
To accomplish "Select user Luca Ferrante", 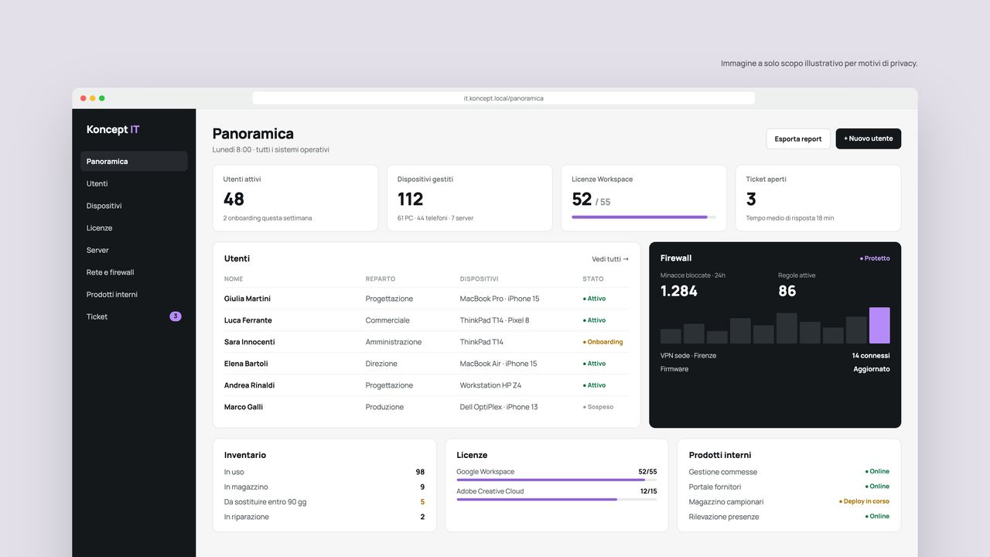I will tap(248, 320).
